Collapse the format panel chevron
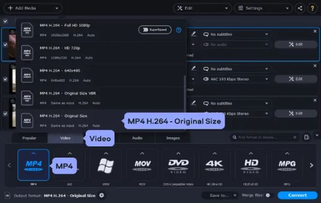The image size is (321, 203). (317, 135)
